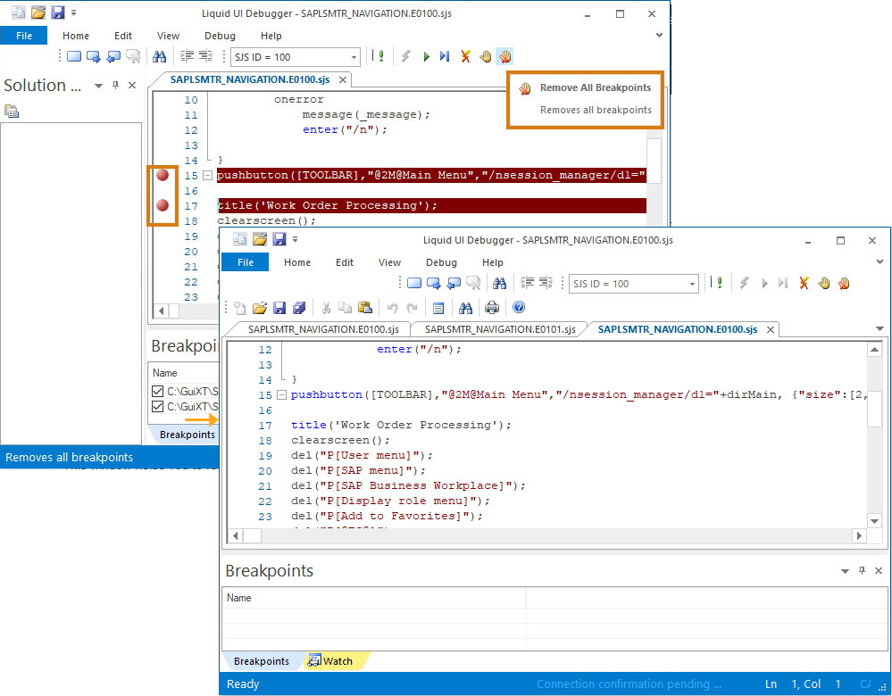
Task: Toggle the red breakpoint dot on line 17
Action: (163, 205)
